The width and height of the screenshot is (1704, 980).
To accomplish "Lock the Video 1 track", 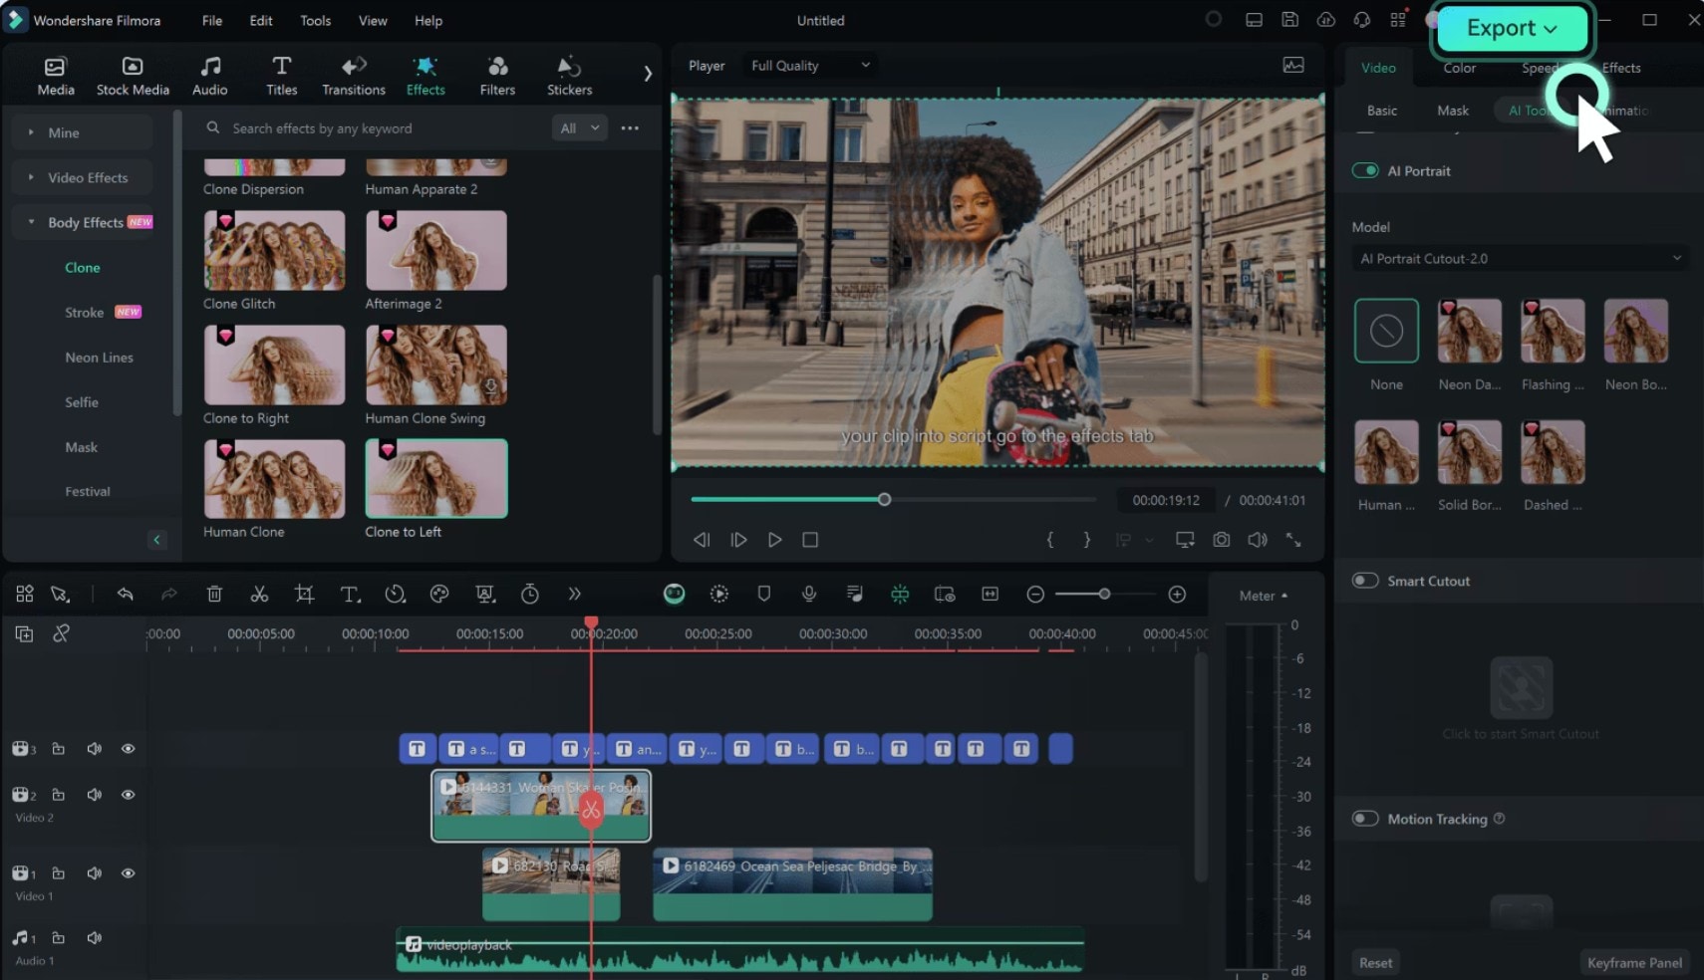I will tap(59, 873).
